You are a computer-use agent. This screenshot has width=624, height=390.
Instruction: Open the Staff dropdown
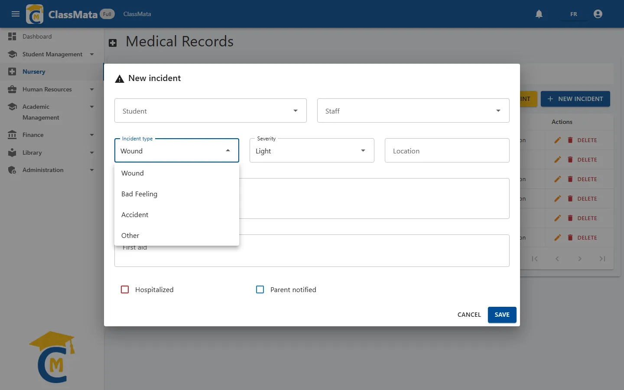pos(413,110)
